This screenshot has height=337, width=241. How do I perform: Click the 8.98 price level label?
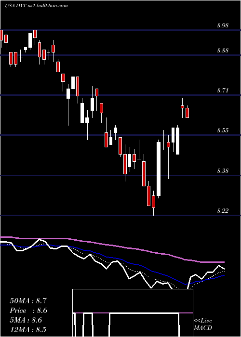click(x=223, y=26)
